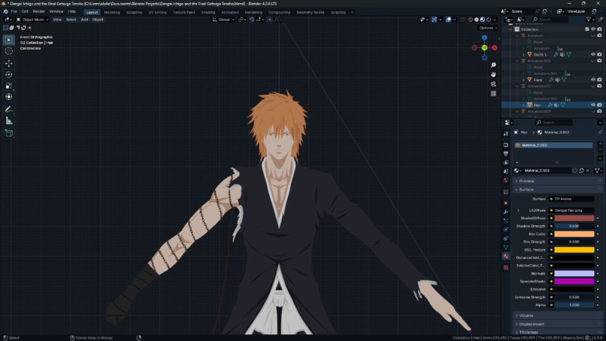Add a new workspace with plus tab
606x341 pixels.
pos(352,12)
